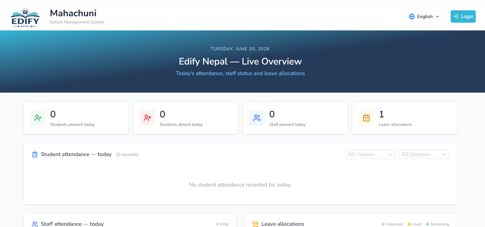The image size is (485, 227).
Task: Click the Mahachuni title text
Action: point(73,13)
